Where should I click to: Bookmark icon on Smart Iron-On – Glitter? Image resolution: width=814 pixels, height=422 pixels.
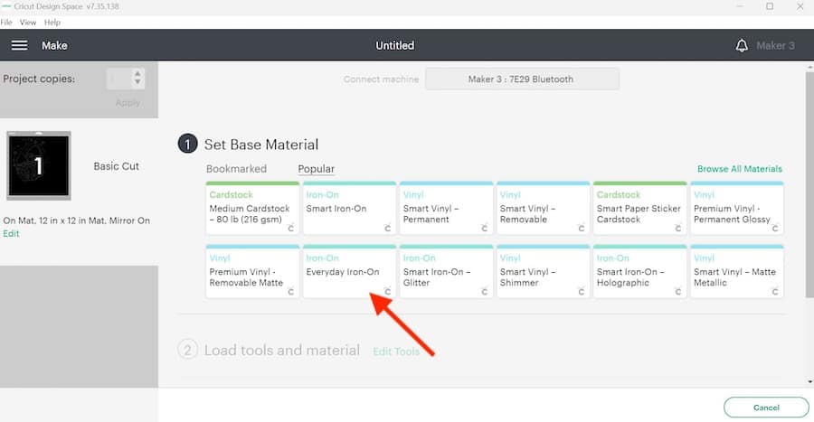pyautogui.click(x=485, y=292)
